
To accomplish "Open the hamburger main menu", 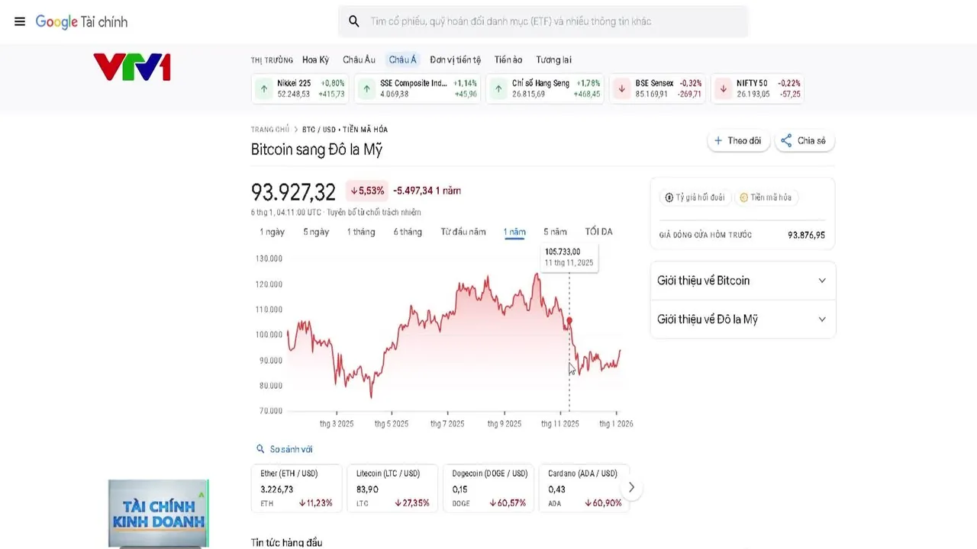I will [x=20, y=21].
